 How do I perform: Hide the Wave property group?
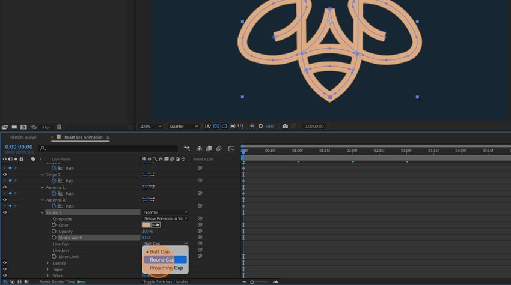(5, 275)
